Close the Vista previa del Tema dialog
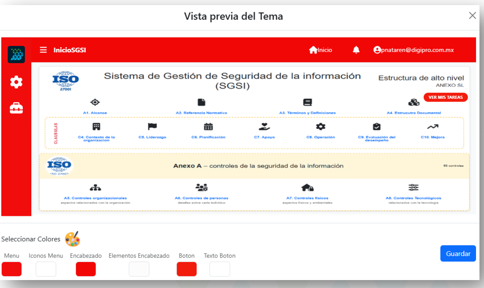484x288 pixels. [x=472, y=15]
